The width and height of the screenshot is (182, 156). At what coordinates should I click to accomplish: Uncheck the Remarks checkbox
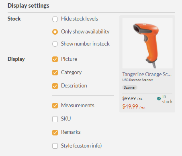[x=55, y=133]
